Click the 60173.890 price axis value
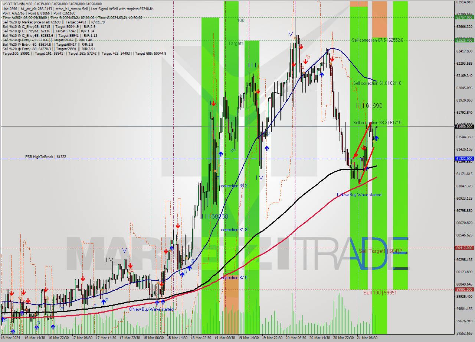475x342 pixels. (464, 272)
